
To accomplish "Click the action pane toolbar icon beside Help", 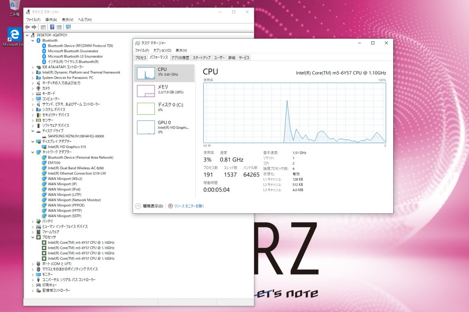I will (x=59, y=27).
